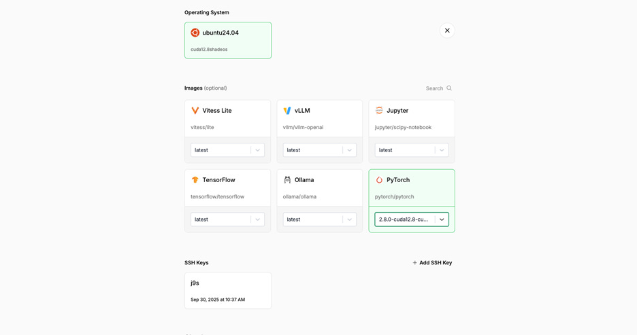Viewport: 637px width, 335px height.
Task: Click the cuda12.8shadeos label
Action: 209,50
